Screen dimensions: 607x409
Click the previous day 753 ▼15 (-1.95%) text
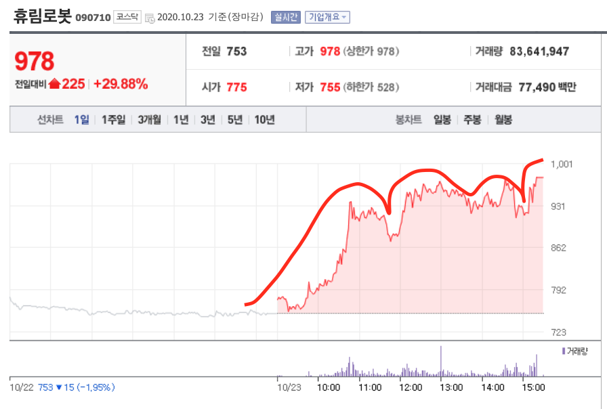[x=77, y=387]
